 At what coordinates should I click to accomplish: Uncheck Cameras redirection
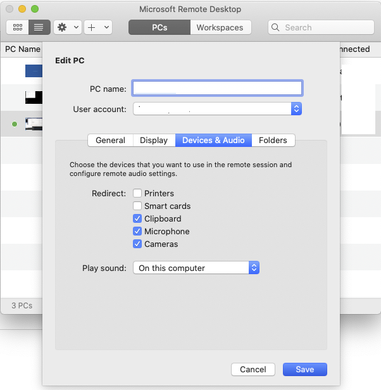137,244
